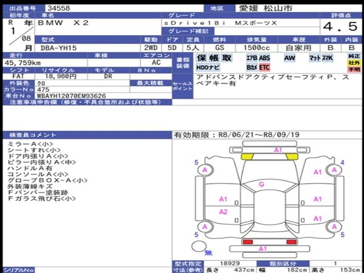Click the red ETC equipment badge
This screenshot has width=364, height=273.
264,67
